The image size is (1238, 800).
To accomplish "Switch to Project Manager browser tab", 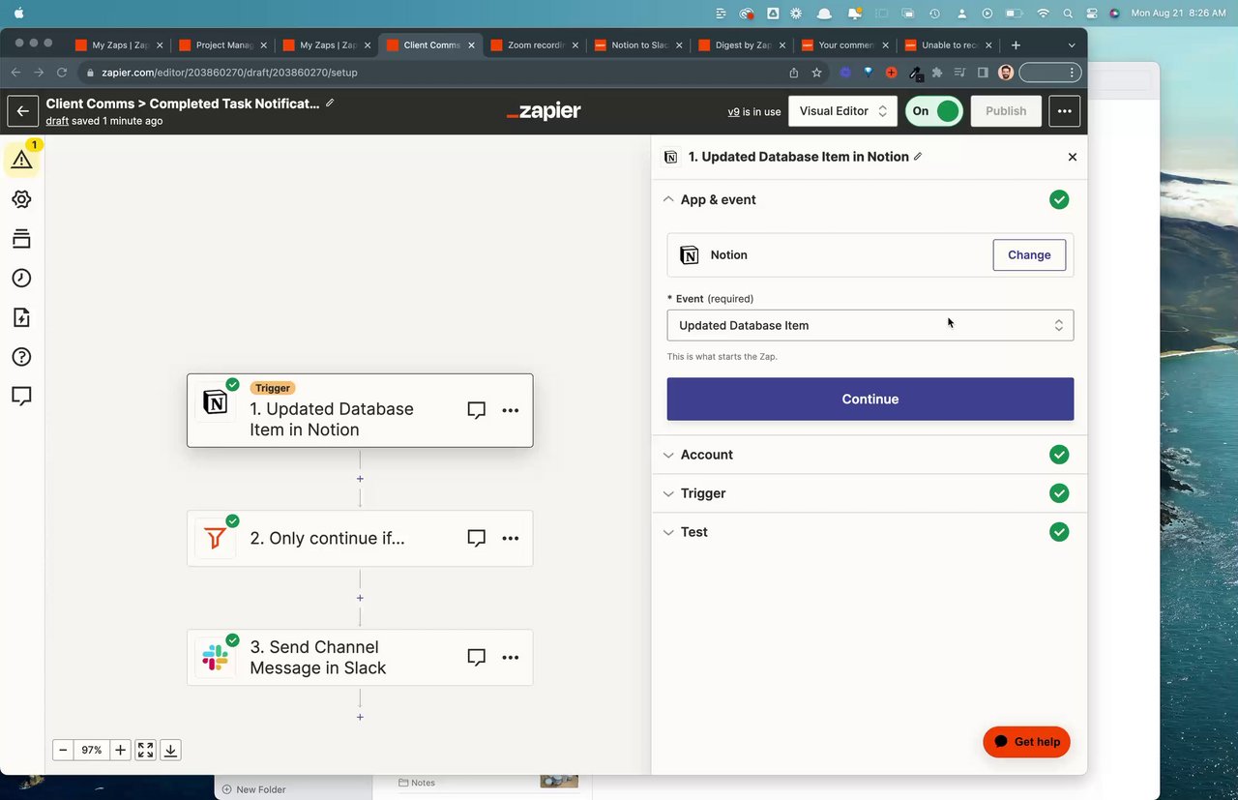I will click(222, 44).
